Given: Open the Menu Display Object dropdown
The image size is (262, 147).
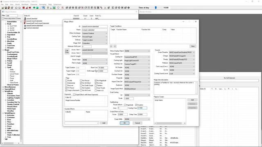Looking at the screenshot, I should click(x=137, y=51).
